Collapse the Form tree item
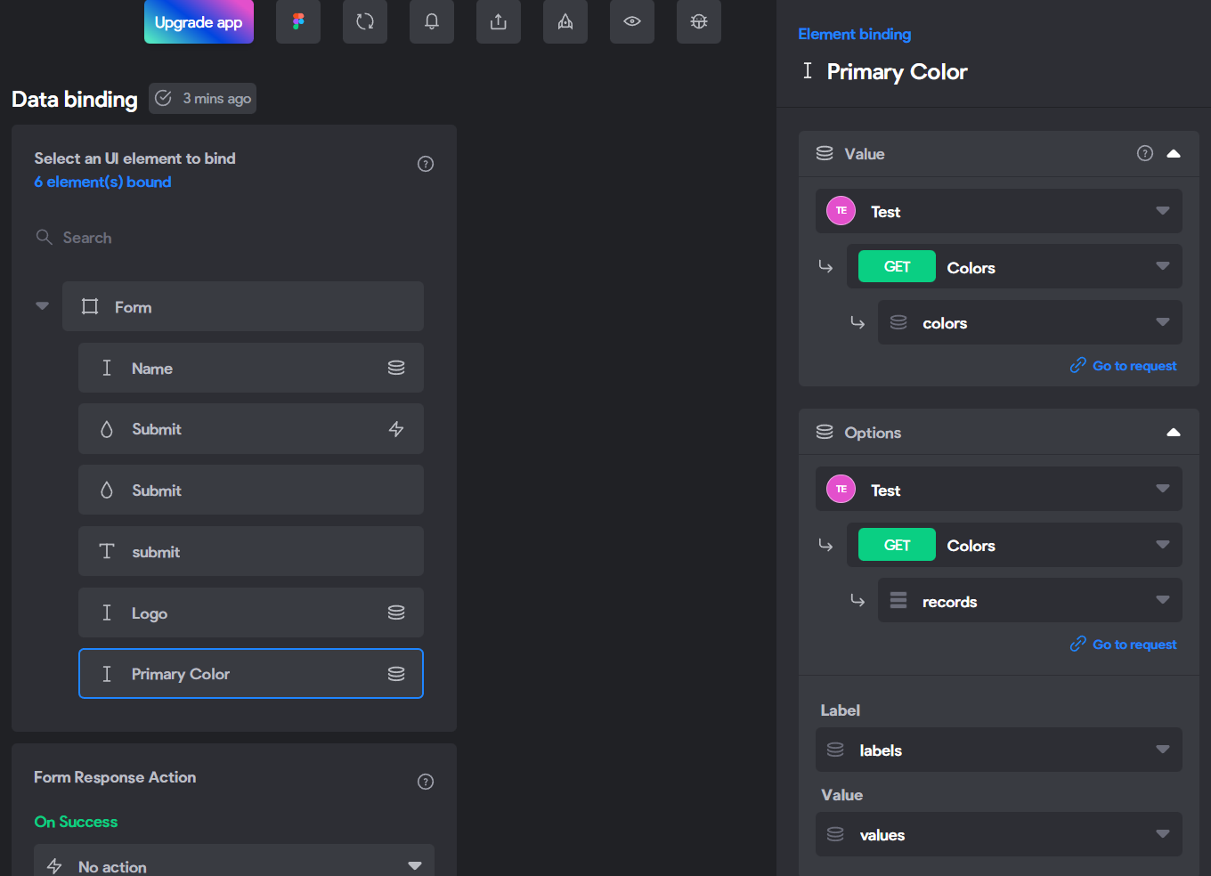 tap(42, 306)
